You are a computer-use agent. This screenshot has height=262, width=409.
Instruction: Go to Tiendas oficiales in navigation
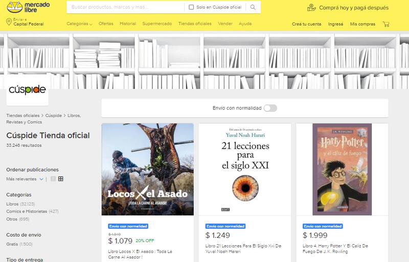point(194,24)
